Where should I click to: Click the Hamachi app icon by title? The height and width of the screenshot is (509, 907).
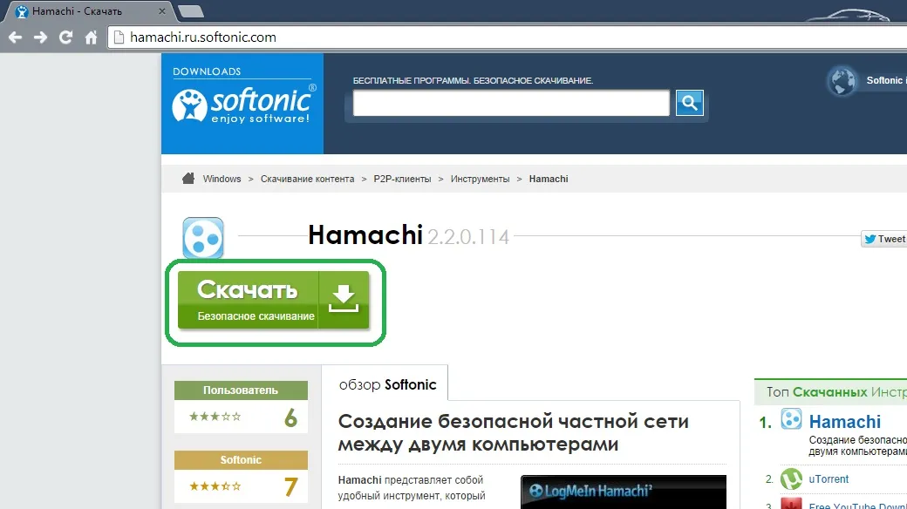(202, 238)
